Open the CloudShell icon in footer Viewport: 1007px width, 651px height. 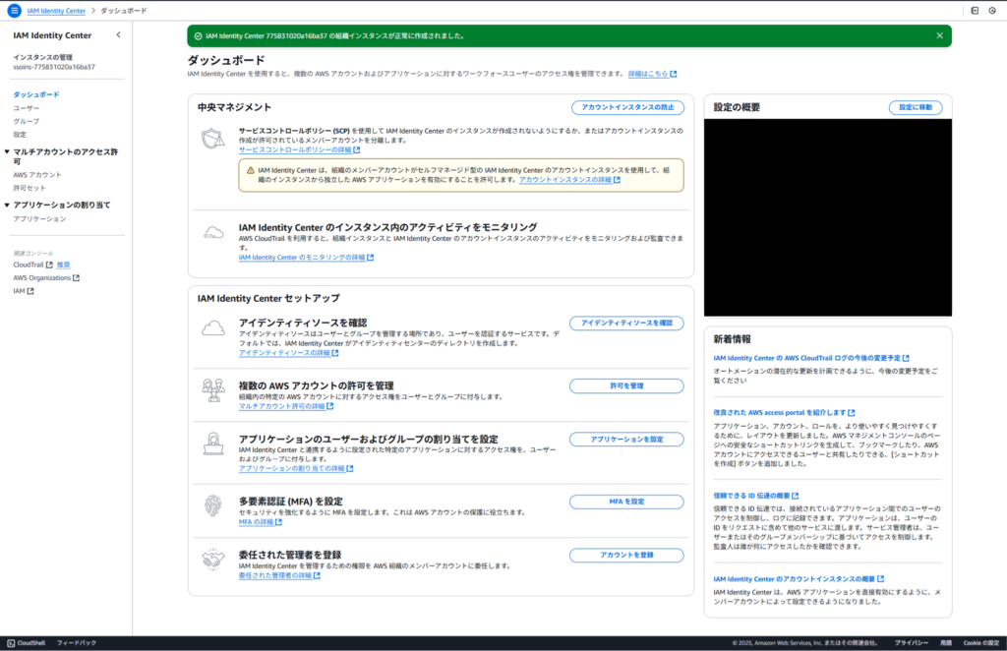point(11,643)
